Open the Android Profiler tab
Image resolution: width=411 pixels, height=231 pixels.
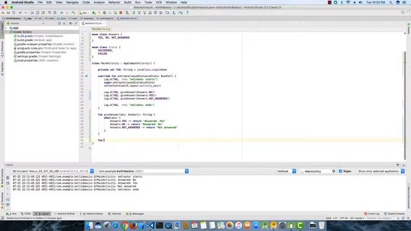(x=64, y=214)
